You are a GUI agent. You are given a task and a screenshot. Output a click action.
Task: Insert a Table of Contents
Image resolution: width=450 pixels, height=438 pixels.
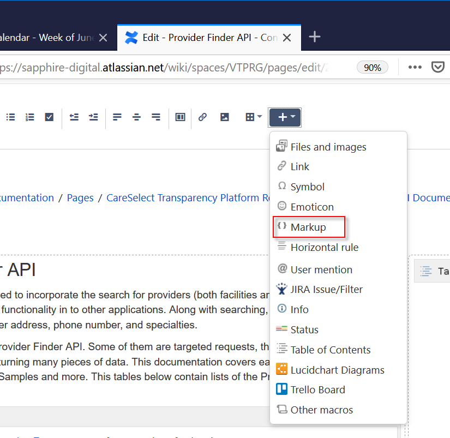tap(338, 350)
